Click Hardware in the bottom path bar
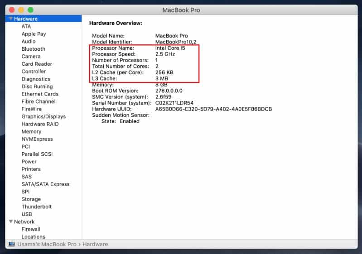This screenshot has height=254, width=362. [x=95, y=244]
